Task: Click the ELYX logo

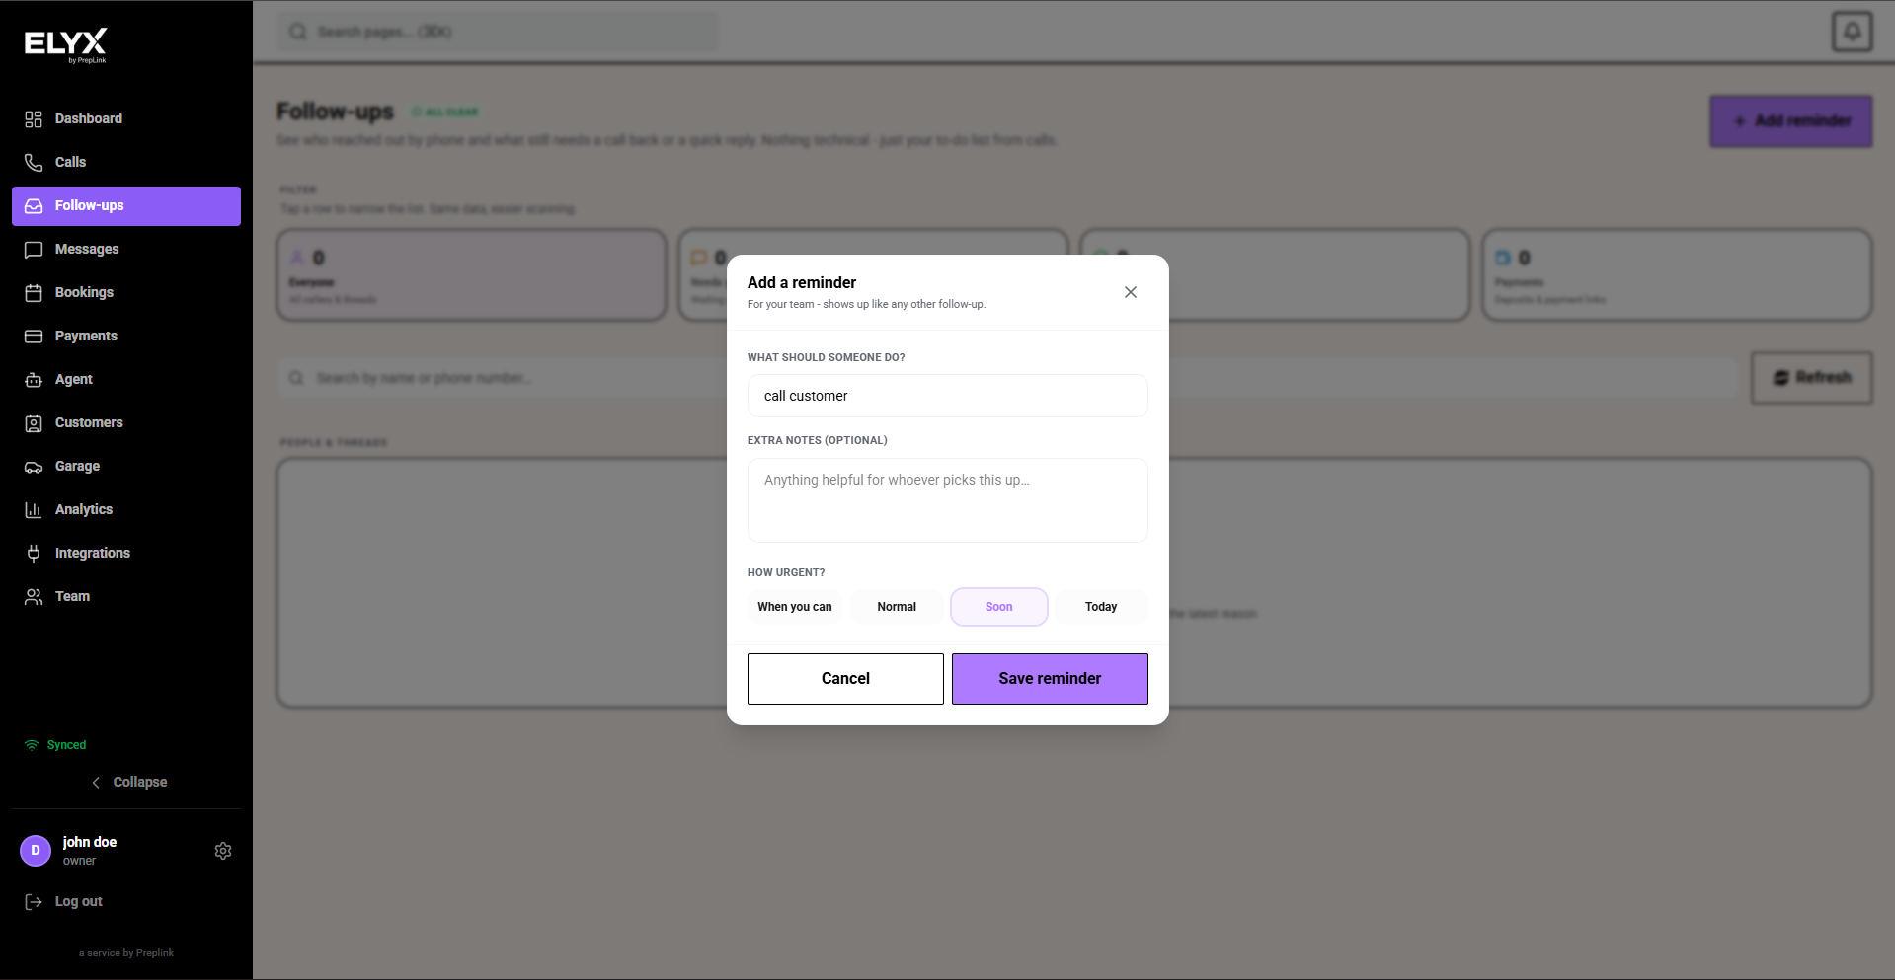Action: pos(65,44)
